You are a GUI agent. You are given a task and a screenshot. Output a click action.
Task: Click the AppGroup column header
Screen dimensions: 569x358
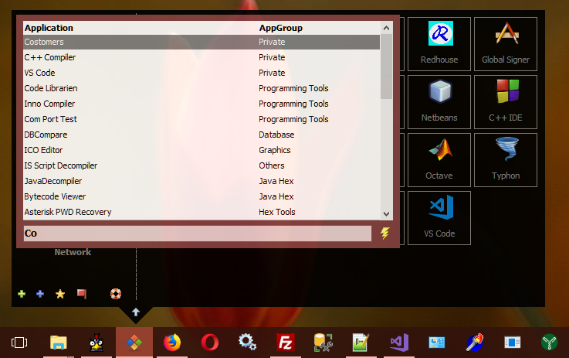pos(280,28)
